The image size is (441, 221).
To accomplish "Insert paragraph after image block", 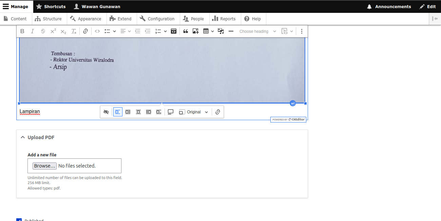I will (293, 103).
